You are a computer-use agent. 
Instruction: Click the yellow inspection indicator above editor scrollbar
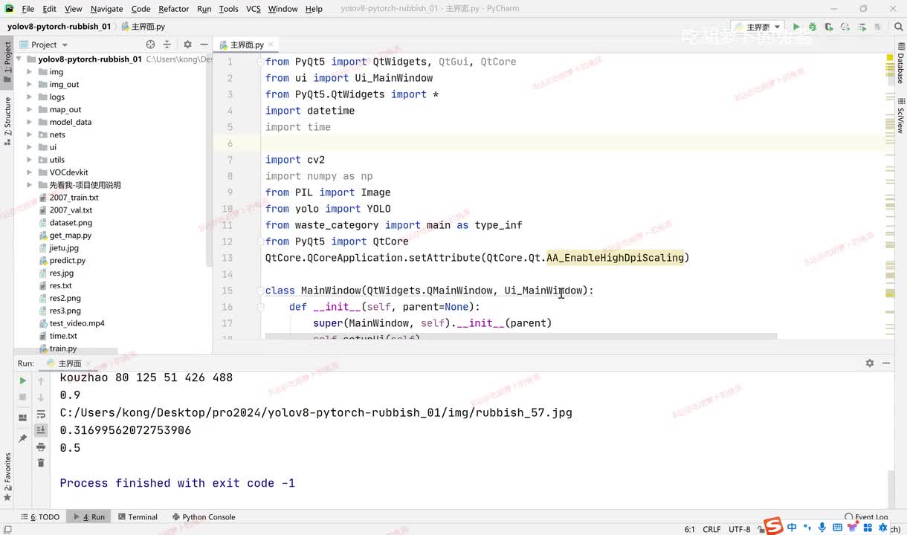tap(889, 58)
